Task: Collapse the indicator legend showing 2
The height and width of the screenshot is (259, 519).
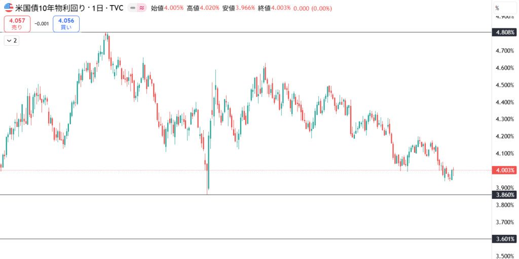Action: [x=12, y=40]
